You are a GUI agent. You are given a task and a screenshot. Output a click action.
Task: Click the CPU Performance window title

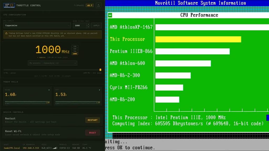pyautogui.click(x=199, y=15)
